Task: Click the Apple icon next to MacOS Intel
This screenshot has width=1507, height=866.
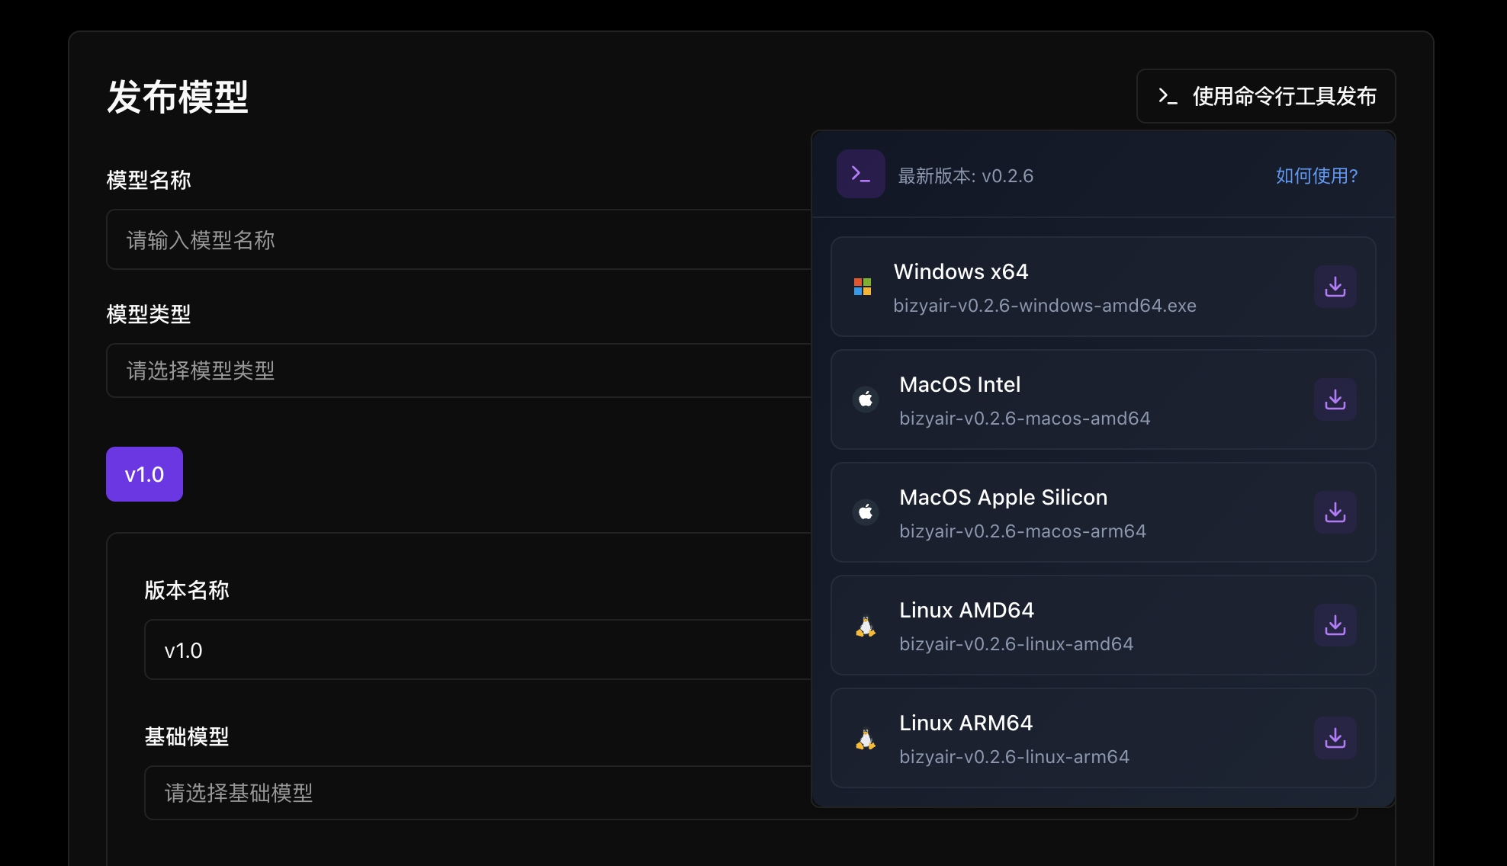Action: pyautogui.click(x=866, y=399)
